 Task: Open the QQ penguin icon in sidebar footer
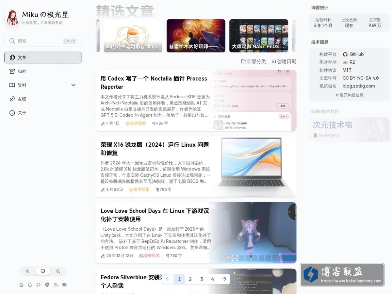(30, 285)
